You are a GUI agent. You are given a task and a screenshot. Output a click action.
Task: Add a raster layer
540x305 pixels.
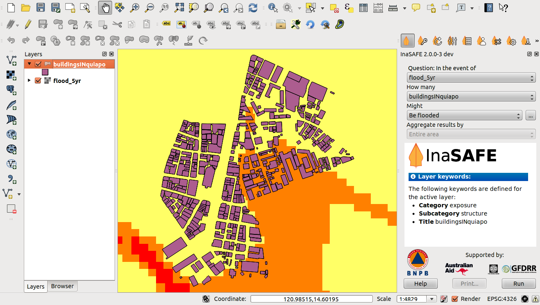click(x=11, y=75)
